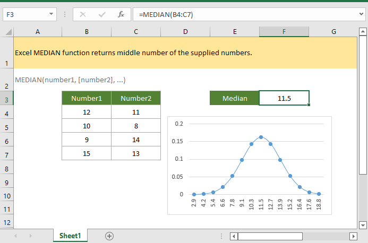Click the horizontal scrollbar right arrow

[x=353, y=236]
